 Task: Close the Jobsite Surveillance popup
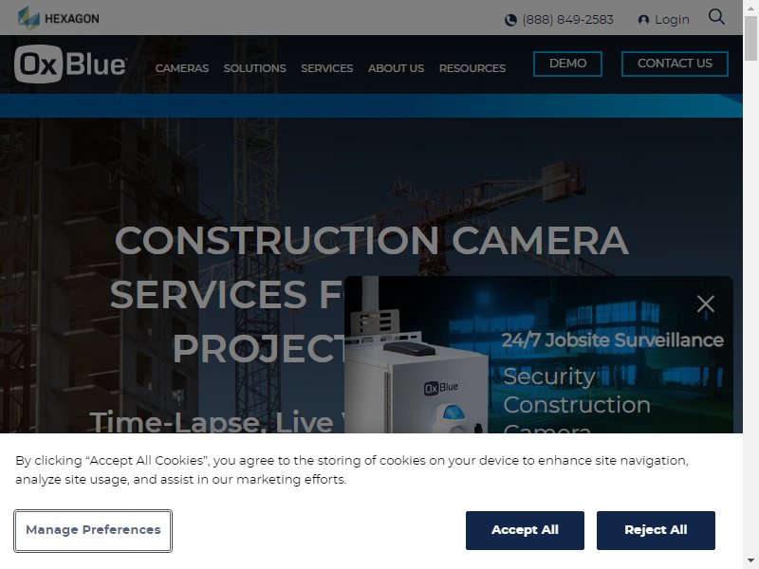tap(706, 303)
